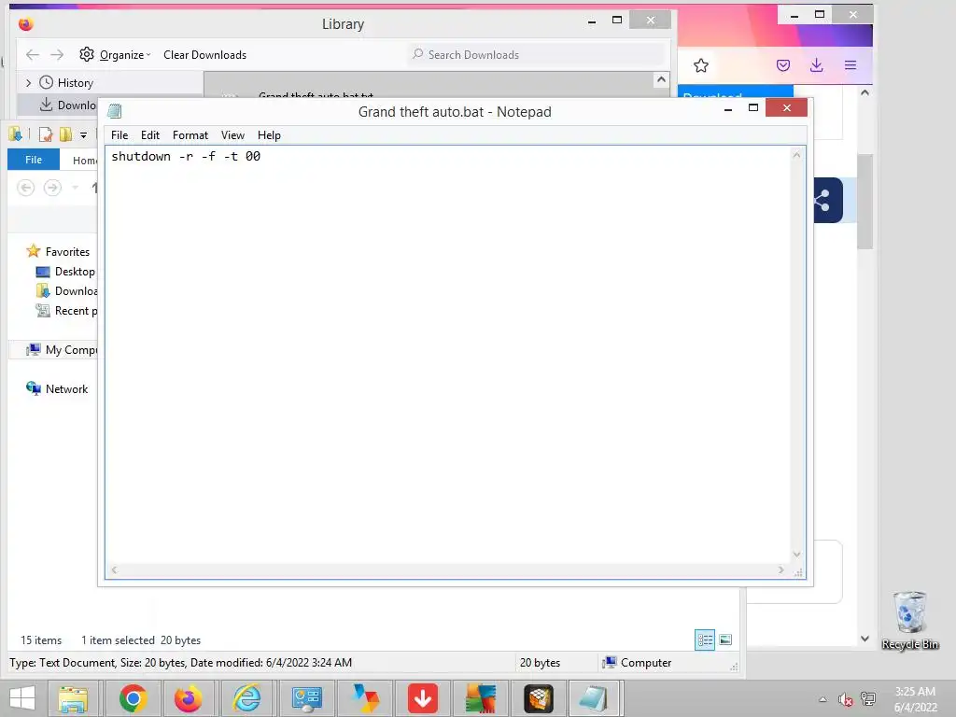The width and height of the screenshot is (956, 717).
Task: Click the cube app taskbar icon
Action: pyautogui.click(x=539, y=698)
